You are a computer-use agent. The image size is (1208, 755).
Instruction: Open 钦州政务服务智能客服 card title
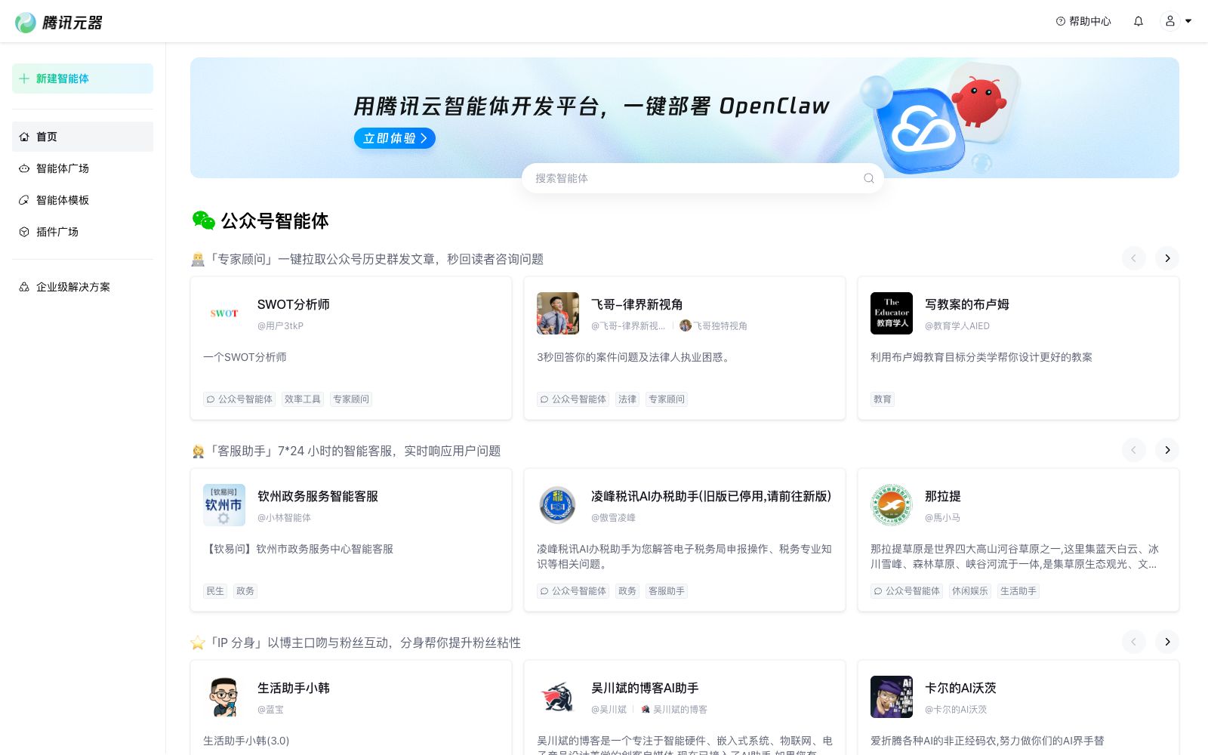pos(318,496)
